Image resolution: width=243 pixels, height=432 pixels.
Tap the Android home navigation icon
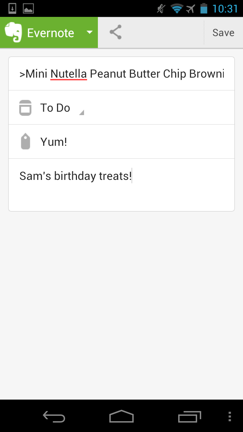(122, 416)
